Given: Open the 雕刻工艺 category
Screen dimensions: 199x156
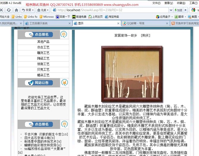Looking at the screenshot, I should [43, 53].
